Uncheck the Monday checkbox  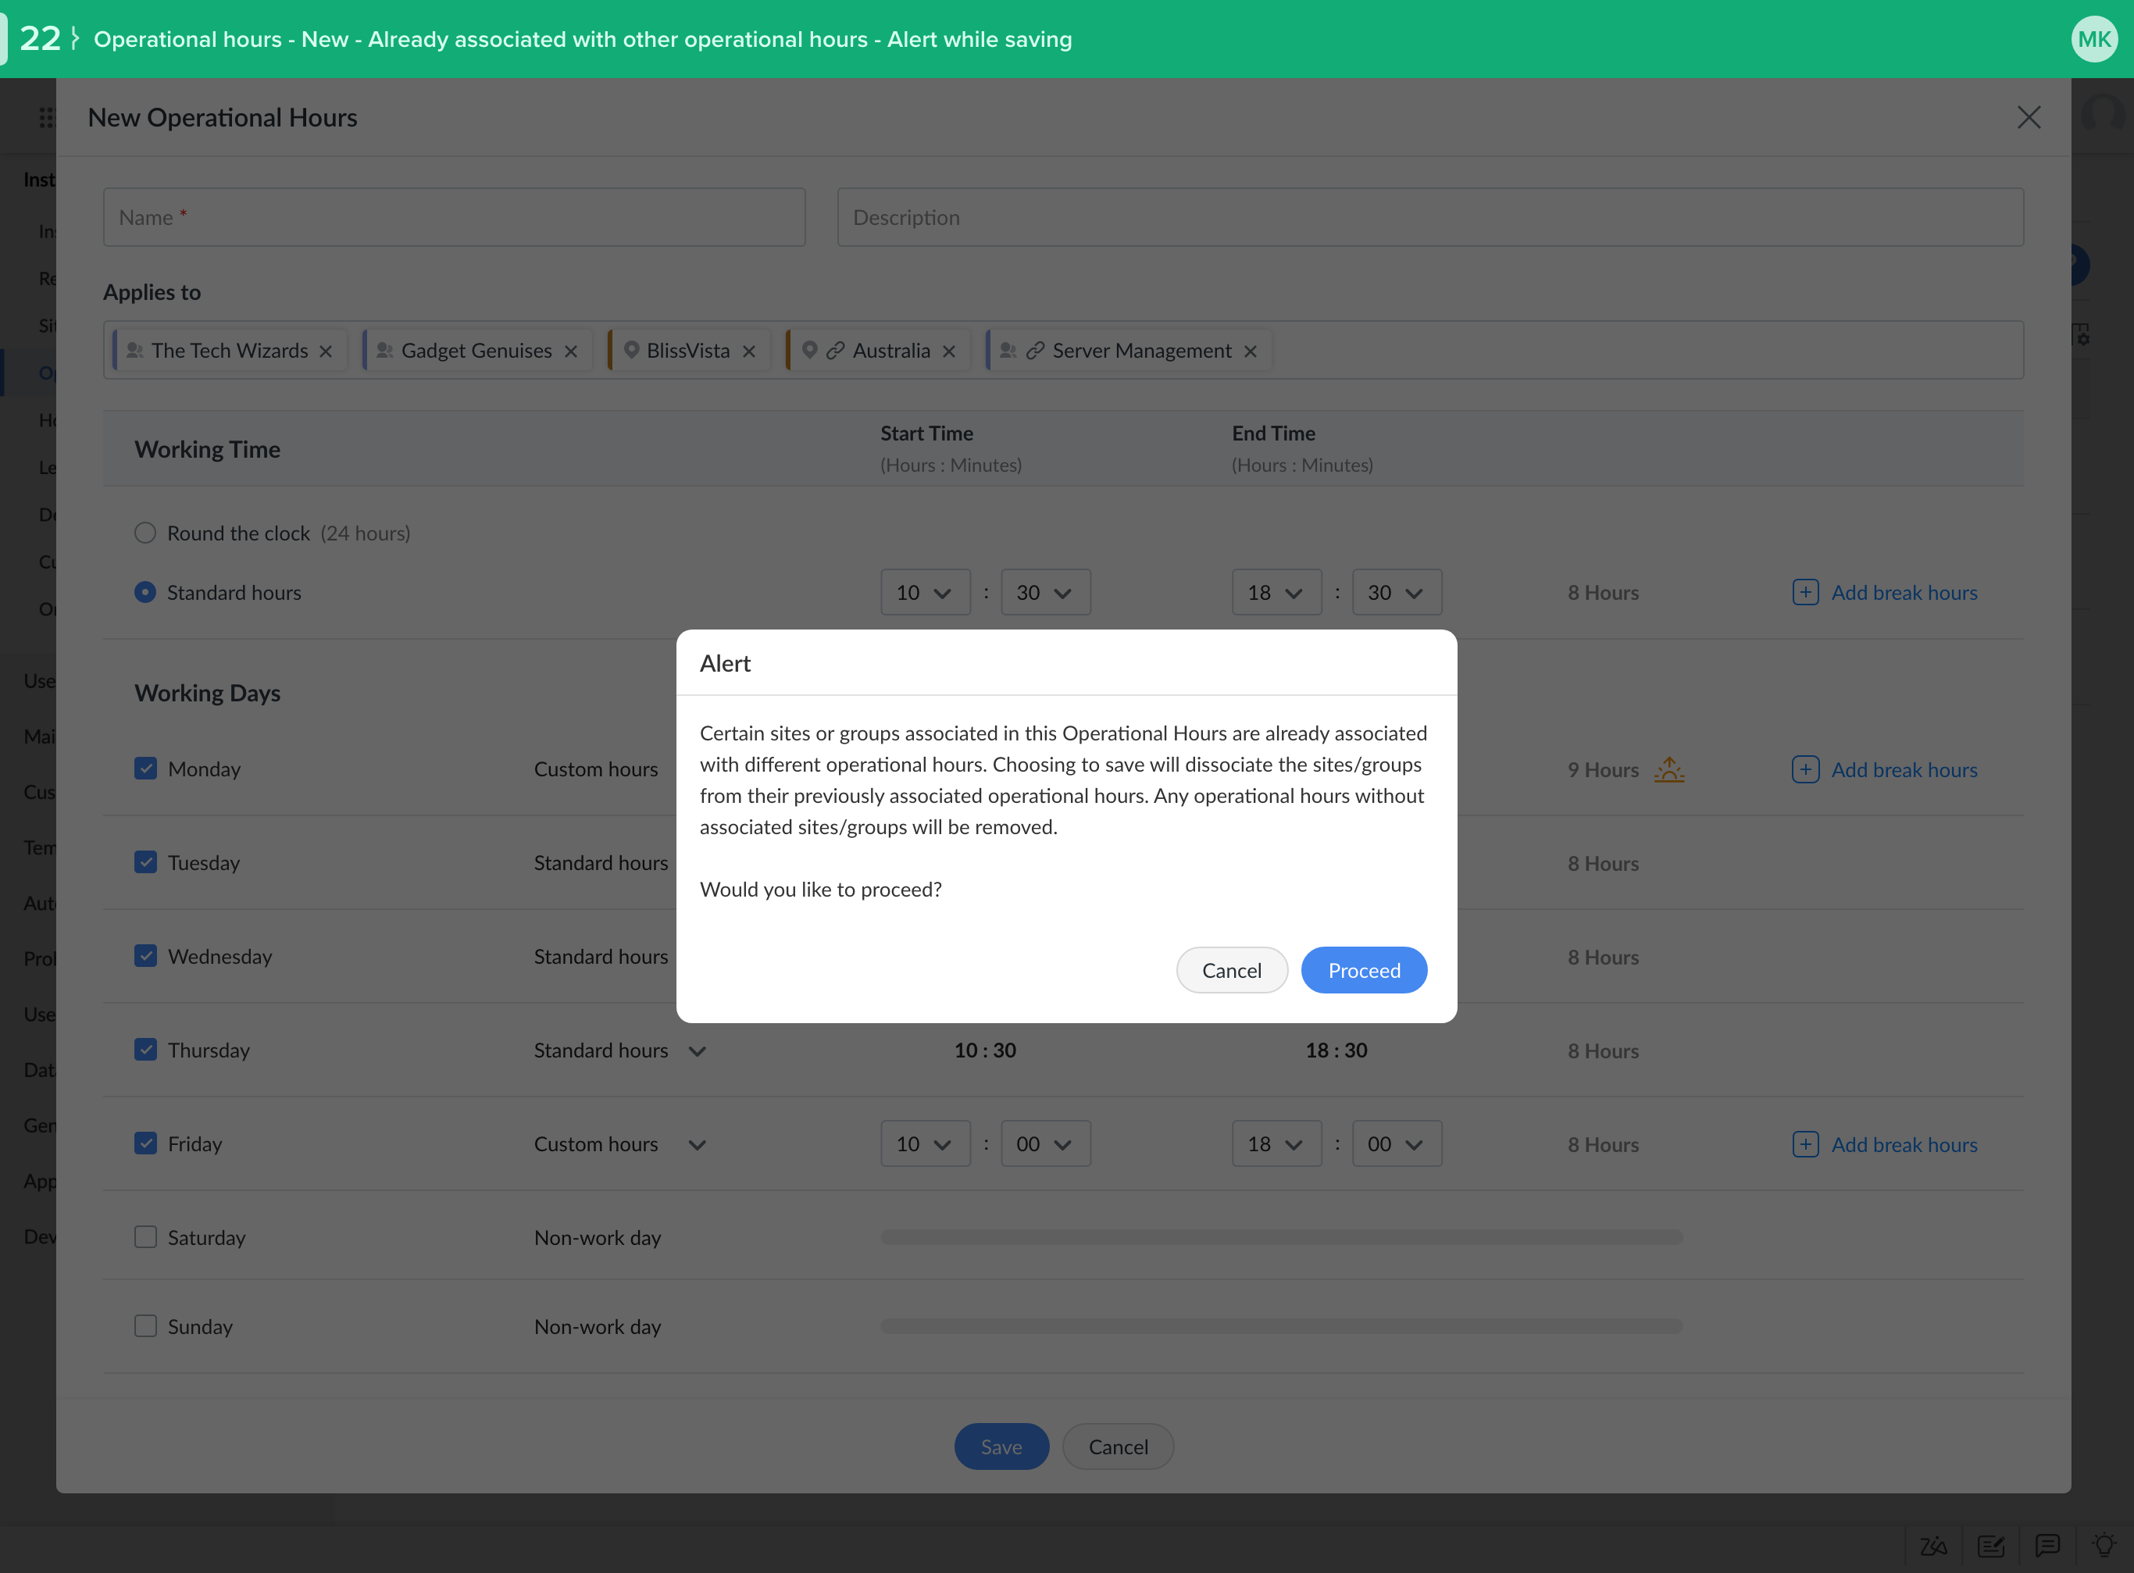(x=146, y=769)
